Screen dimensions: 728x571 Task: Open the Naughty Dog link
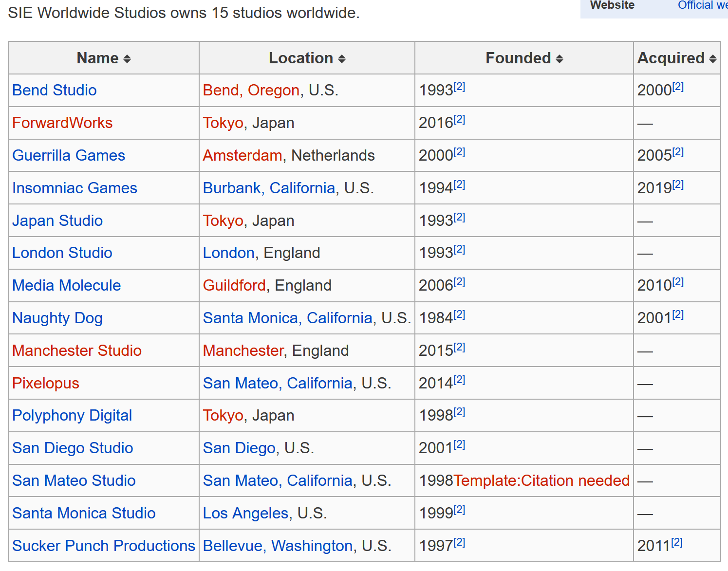coord(57,318)
